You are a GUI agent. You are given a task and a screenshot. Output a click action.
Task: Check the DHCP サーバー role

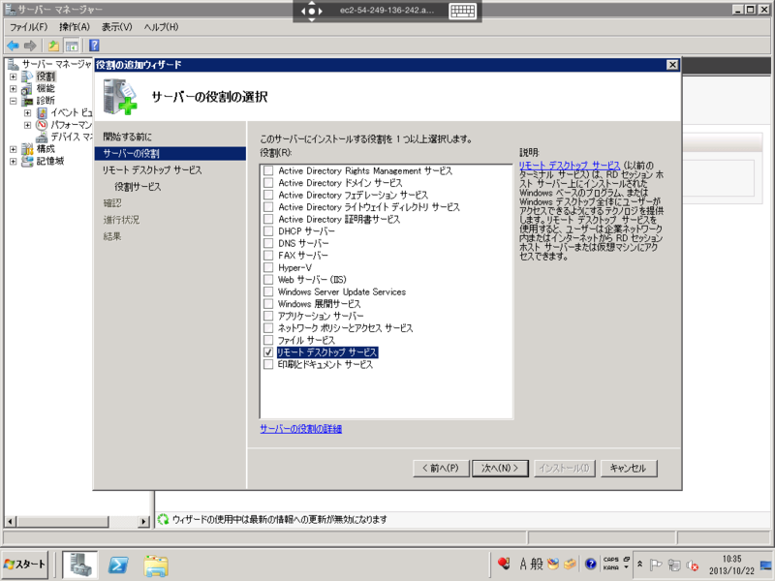(x=268, y=231)
